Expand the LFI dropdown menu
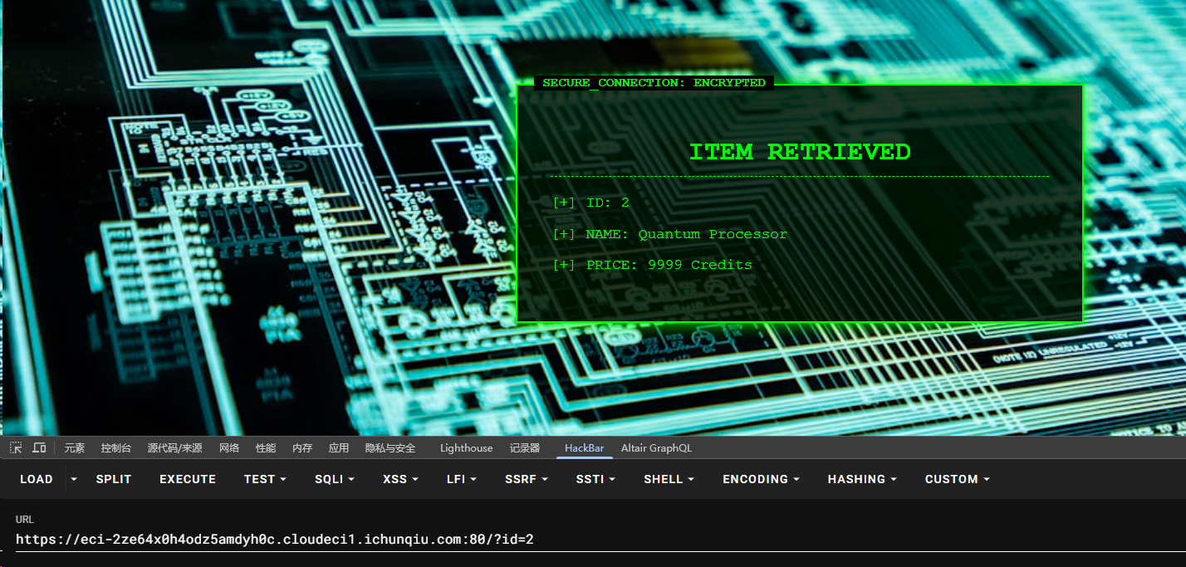 pyautogui.click(x=461, y=479)
